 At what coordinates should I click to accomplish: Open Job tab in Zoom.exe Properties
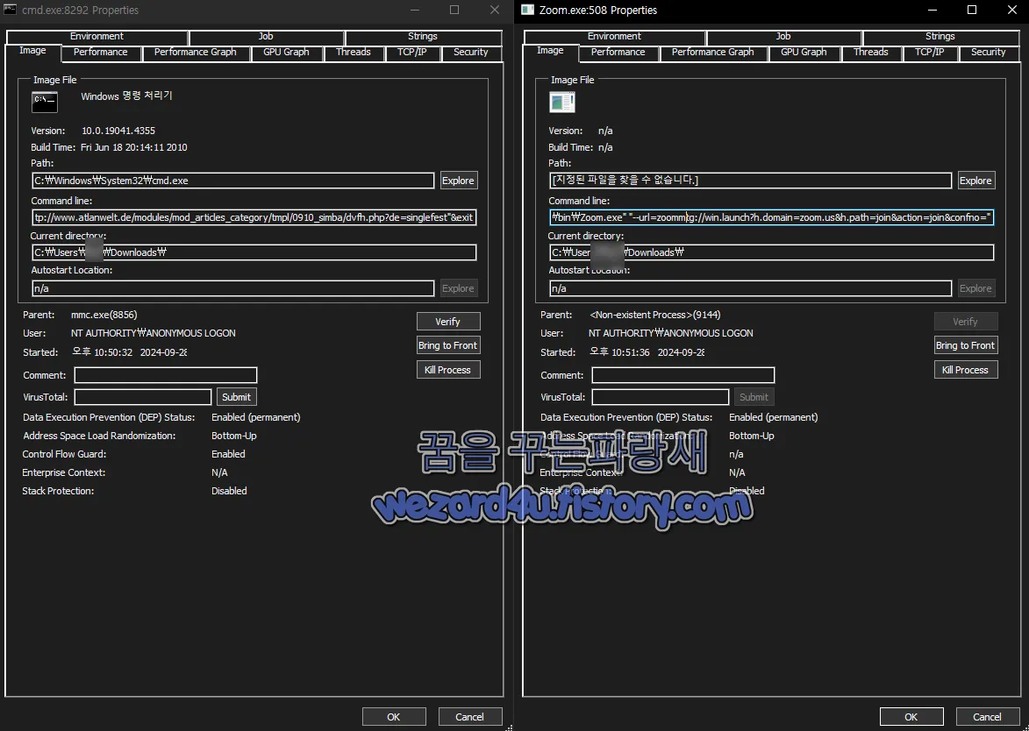pyautogui.click(x=783, y=37)
